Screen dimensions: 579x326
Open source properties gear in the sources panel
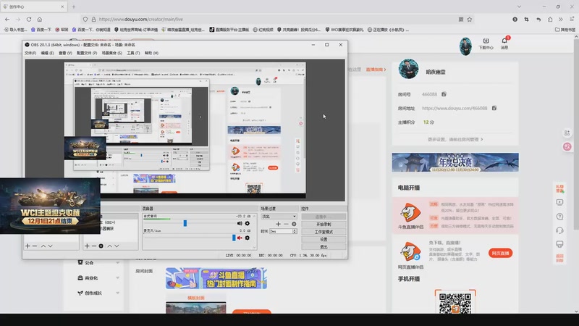(101, 246)
